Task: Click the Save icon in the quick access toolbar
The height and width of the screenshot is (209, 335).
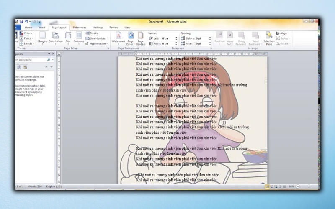Action: click(x=21, y=22)
